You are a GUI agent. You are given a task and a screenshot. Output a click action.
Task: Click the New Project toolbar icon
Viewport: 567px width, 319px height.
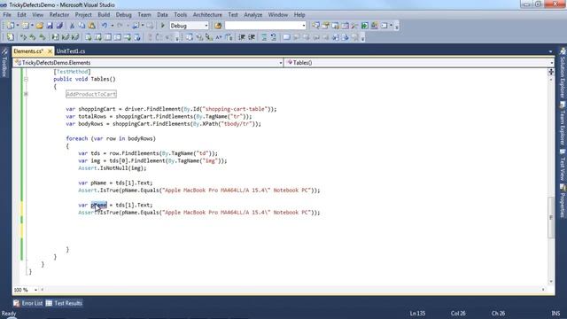pos(11,26)
